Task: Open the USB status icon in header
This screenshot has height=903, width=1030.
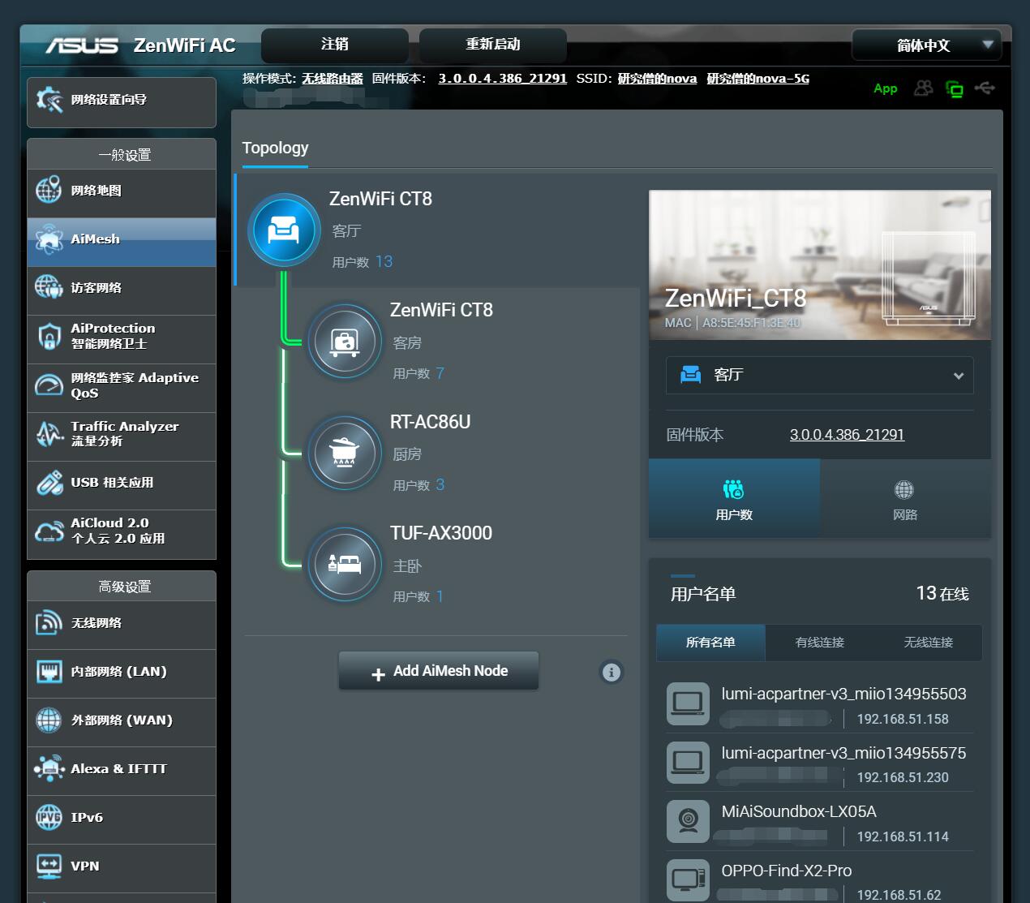Action: tap(985, 88)
